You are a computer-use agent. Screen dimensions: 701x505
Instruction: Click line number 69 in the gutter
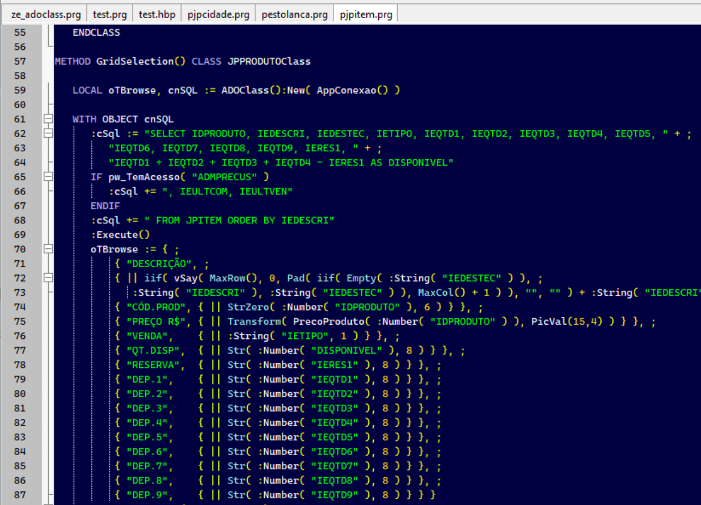(20, 235)
